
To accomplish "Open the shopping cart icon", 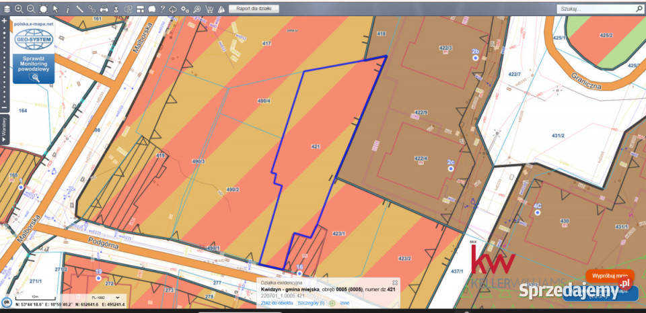I will (x=209, y=9).
